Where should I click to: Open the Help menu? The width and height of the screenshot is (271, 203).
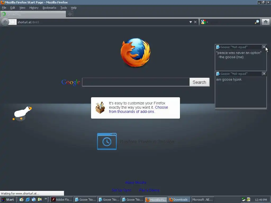click(x=74, y=8)
